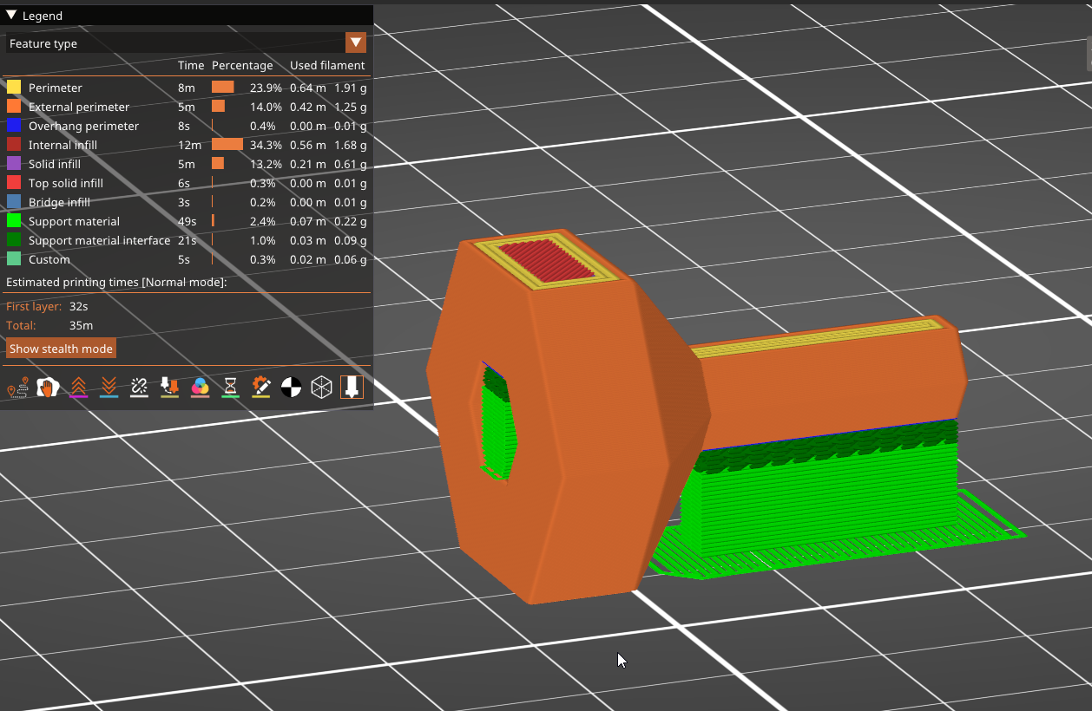Click the Total 35m time value

click(81, 326)
